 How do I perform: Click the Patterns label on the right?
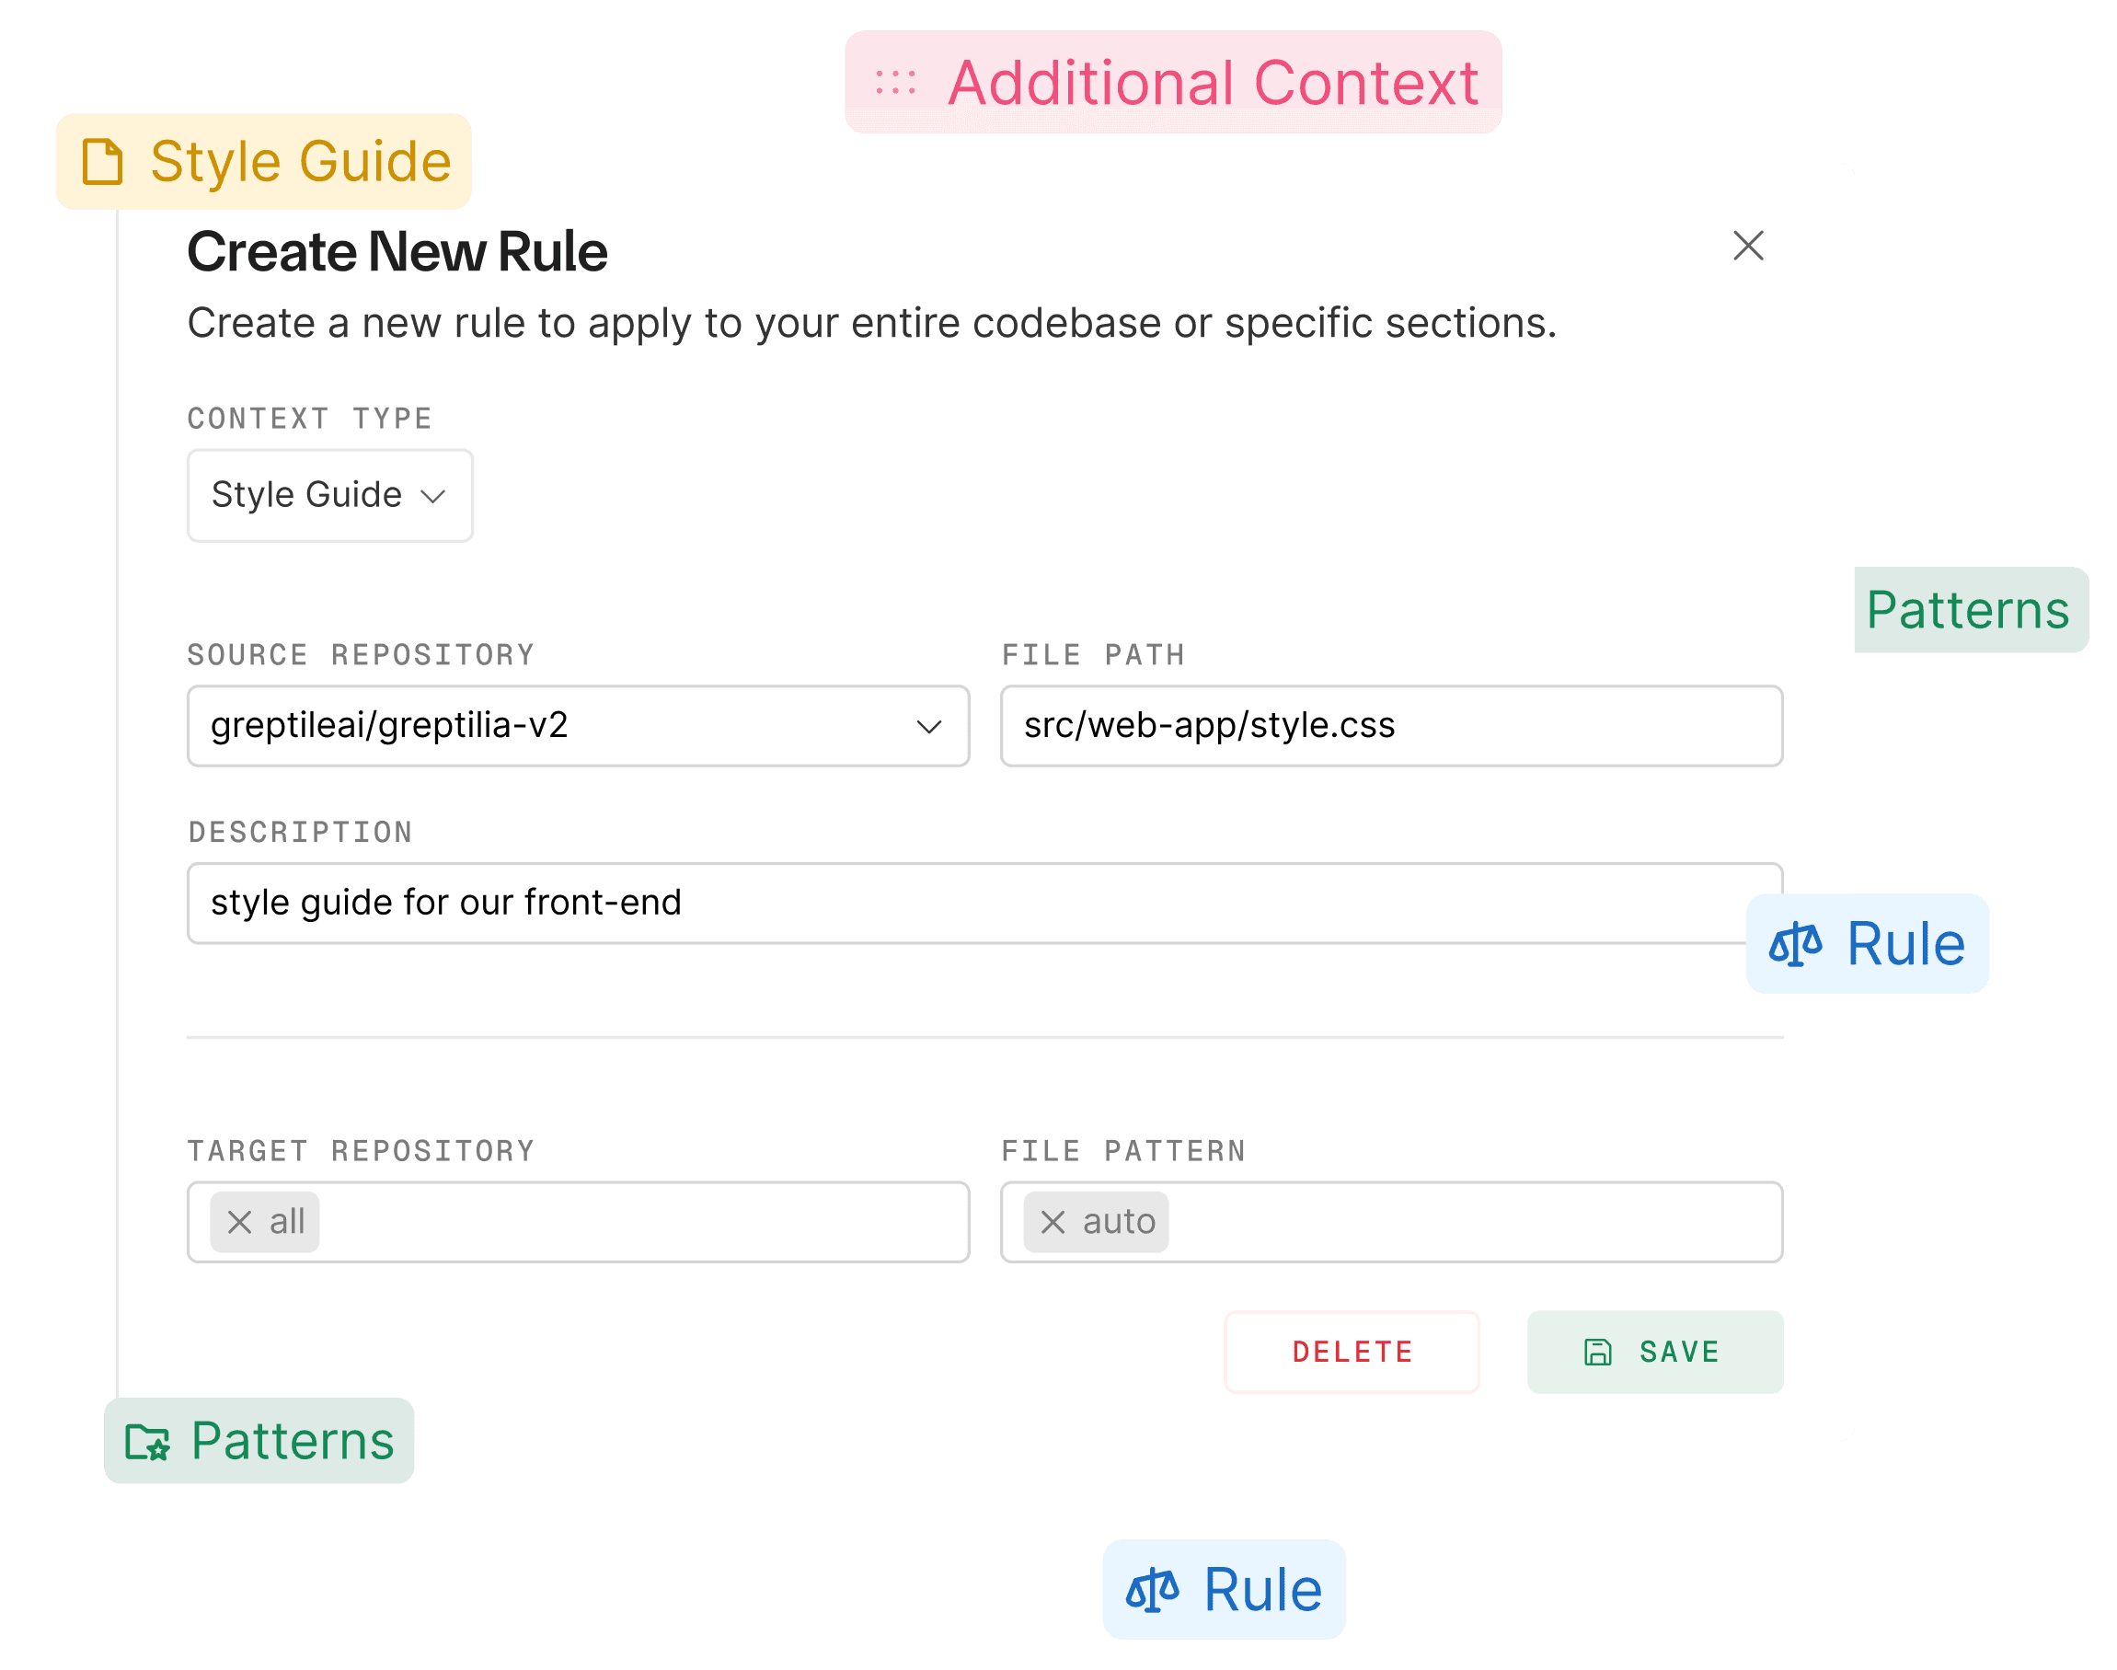[x=1968, y=610]
